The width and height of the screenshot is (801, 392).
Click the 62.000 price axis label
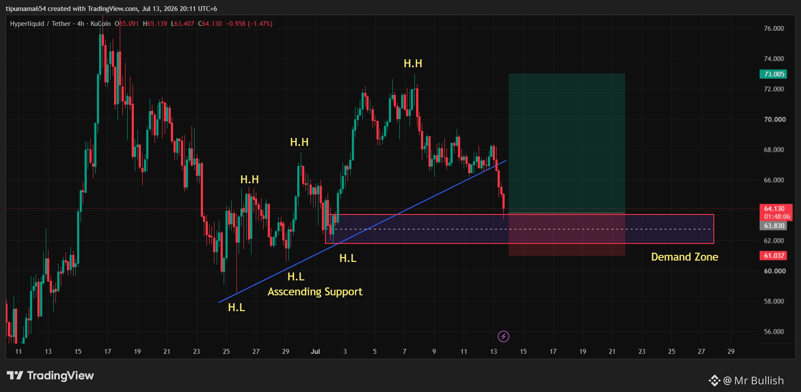click(774, 241)
